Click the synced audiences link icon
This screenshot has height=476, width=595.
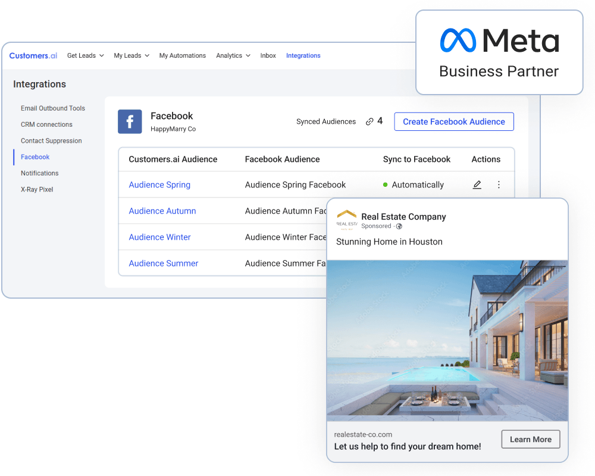click(369, 121)
